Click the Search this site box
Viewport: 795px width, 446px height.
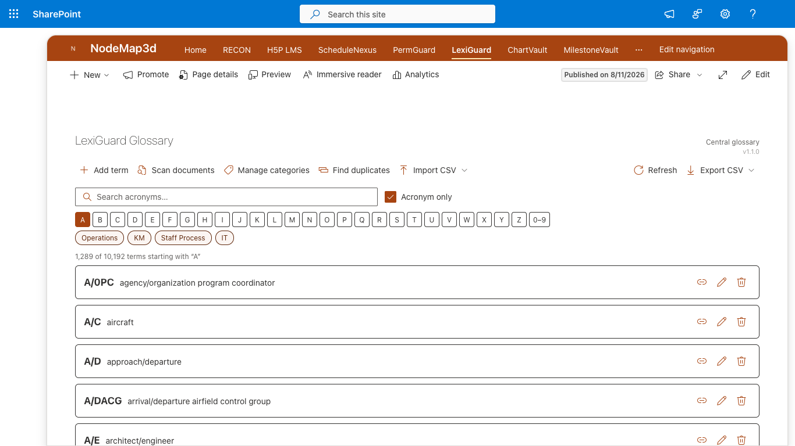(x=397, y=14)
